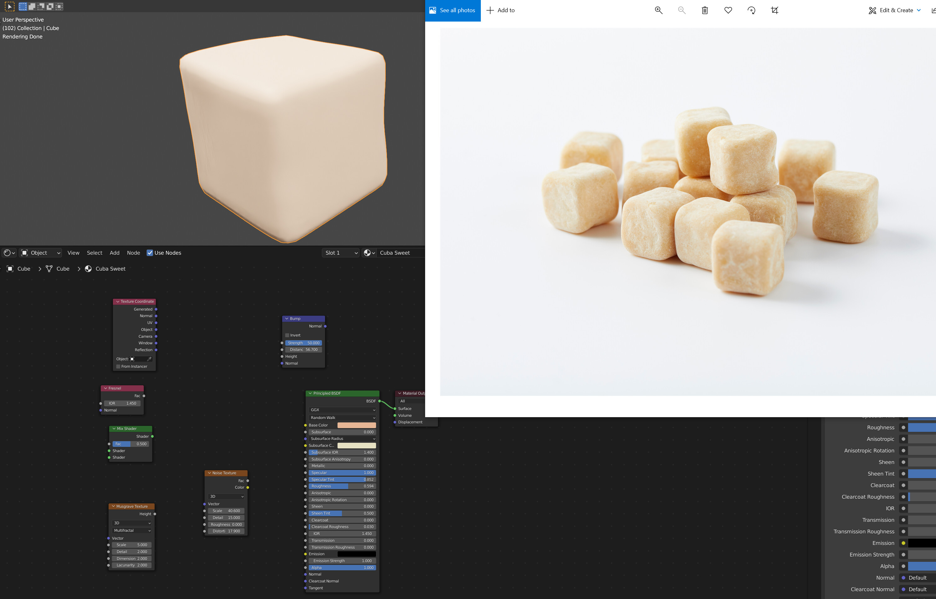Screen dimensions: 936x599
Task: Open the View menu in node editor
Action: [73, 253]
